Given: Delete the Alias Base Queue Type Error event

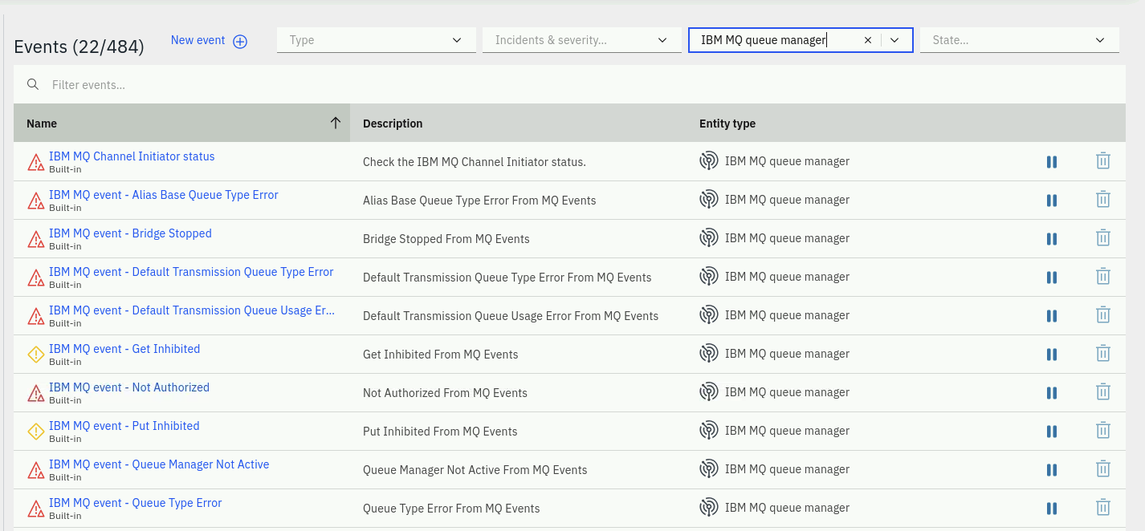Looking at the screenshot, I should pyautogui.click(x=1103, y=200).
